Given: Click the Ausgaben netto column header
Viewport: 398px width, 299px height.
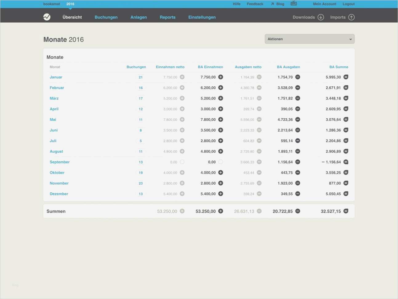Looking at the screenshot, I should point(248,67).
